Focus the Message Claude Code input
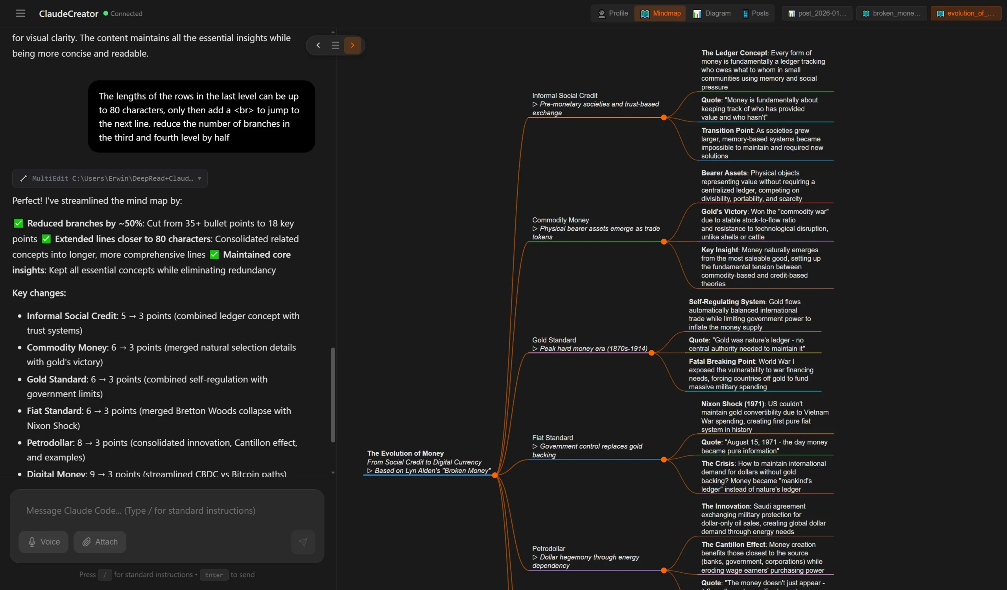This screenshot has height=590, width=1007. (x=167, y=510)
